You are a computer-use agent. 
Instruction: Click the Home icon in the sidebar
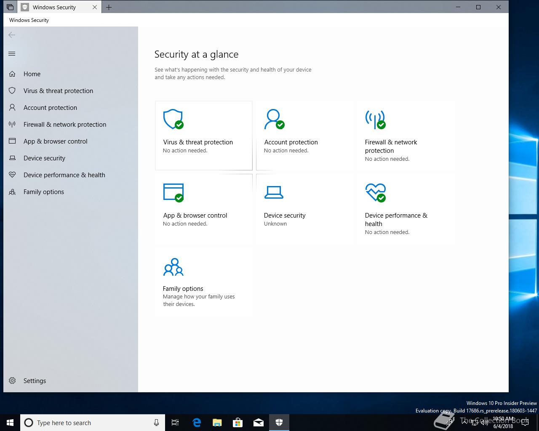pos(12,74)
